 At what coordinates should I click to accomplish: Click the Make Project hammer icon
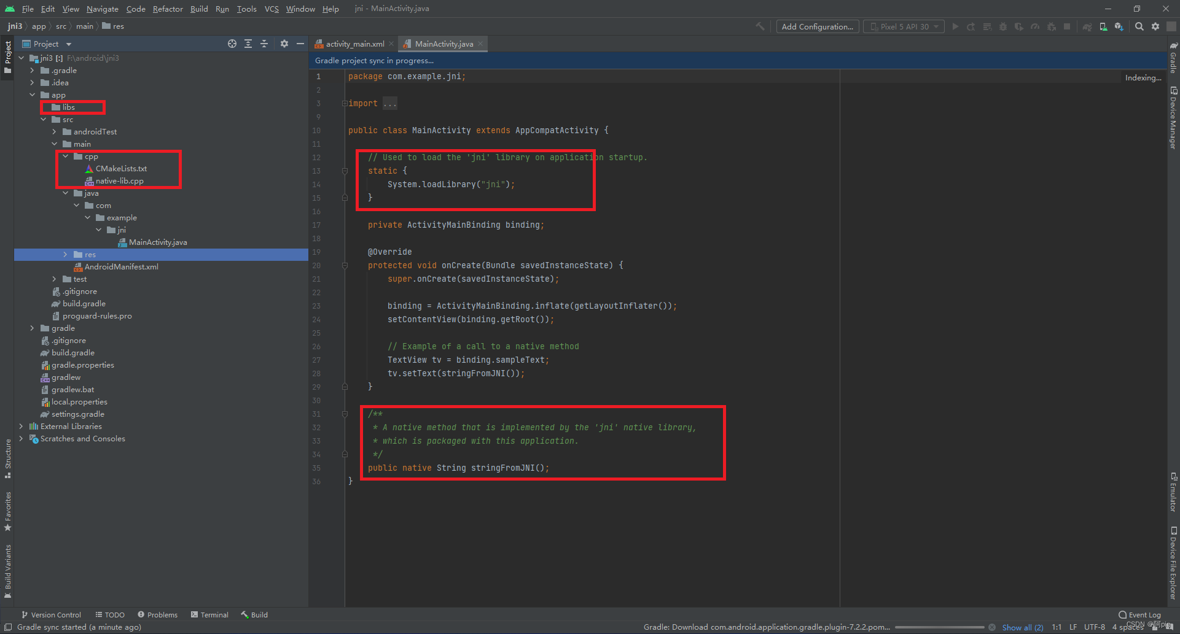pyautogui.click(x=760, y=26)
